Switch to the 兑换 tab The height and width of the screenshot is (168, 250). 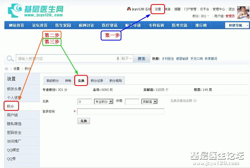point(81,81)
